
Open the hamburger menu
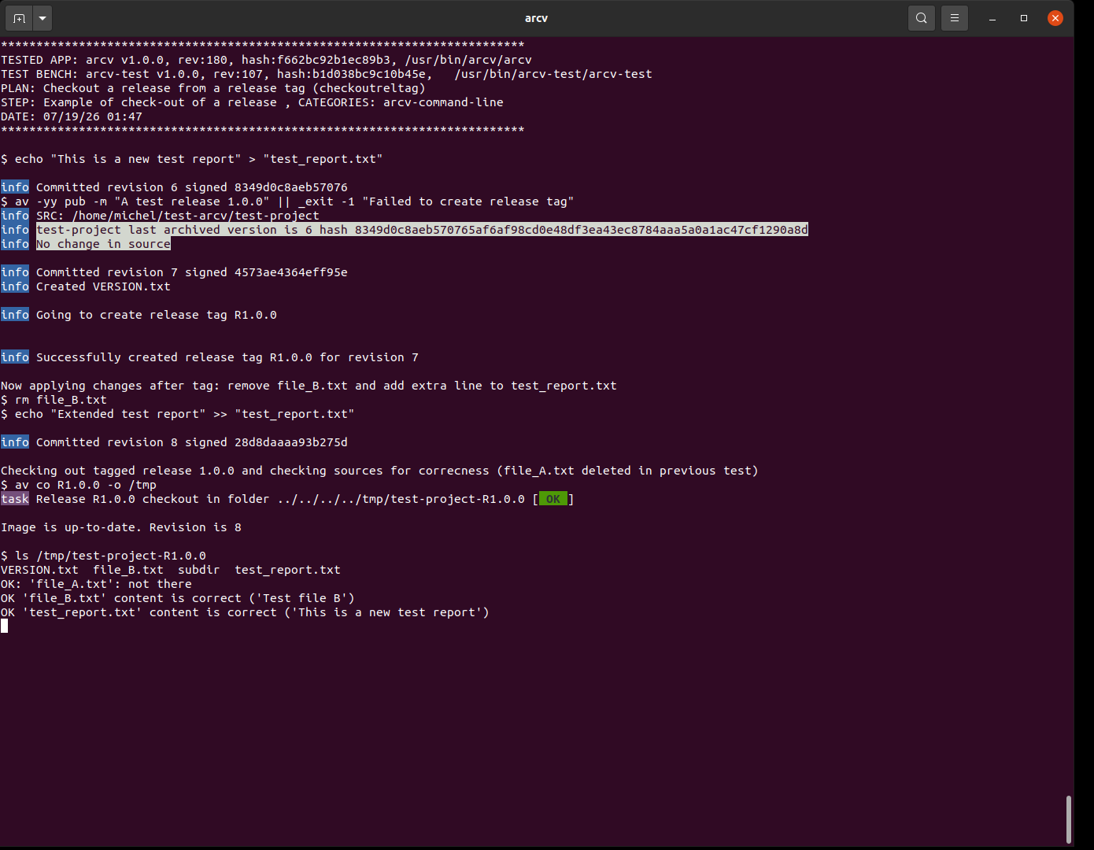tap(955, 18)
